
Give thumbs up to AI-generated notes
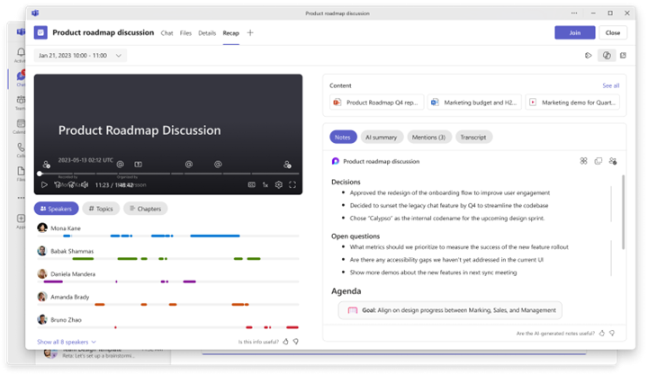(x=602, y=333)
